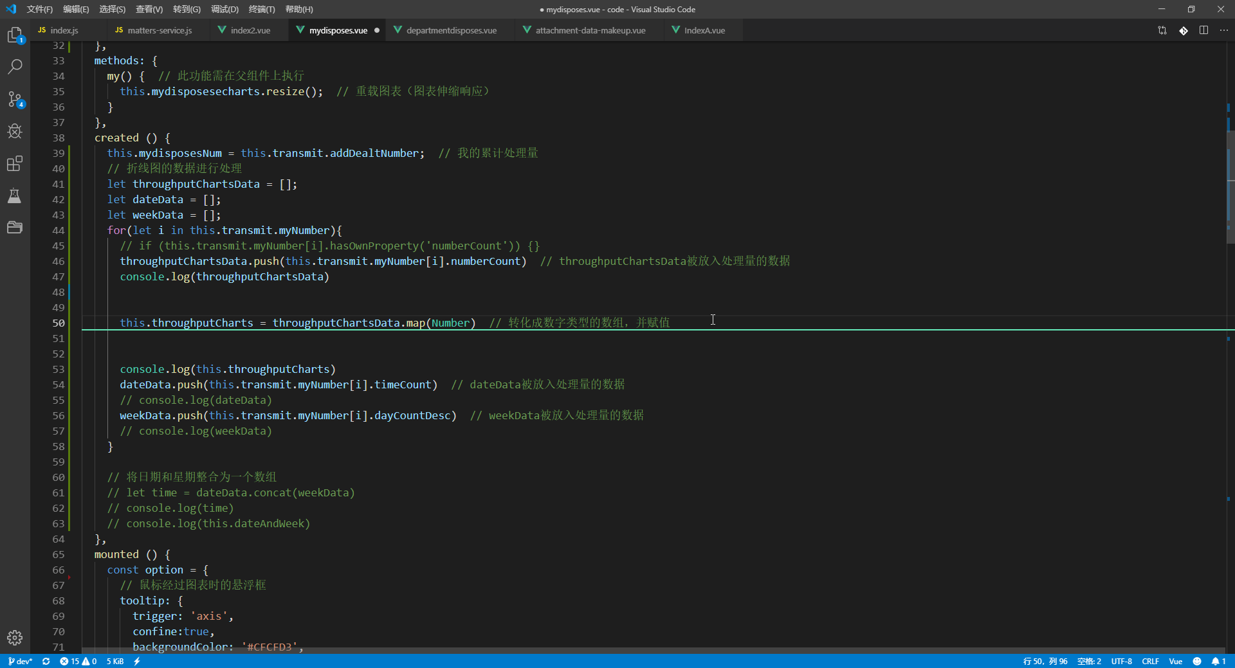Screen dimensions: 1235x668
Task: Open notifications bell in status bar
Action: pos(1219,661)
